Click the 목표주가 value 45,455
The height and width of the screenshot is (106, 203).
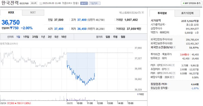pyautogui.click(x=195, y=55)
